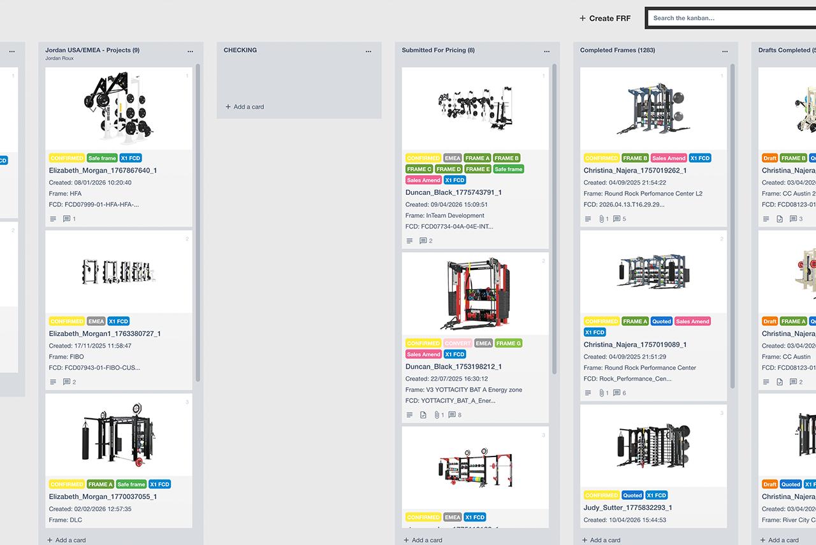
Task: Add a card to Jordan USA/EMEA column
Action: (x=66, y=540)
